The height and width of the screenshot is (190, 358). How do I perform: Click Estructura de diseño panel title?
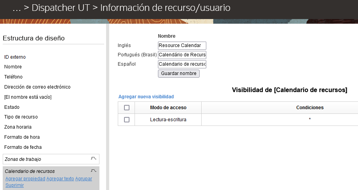34,38
